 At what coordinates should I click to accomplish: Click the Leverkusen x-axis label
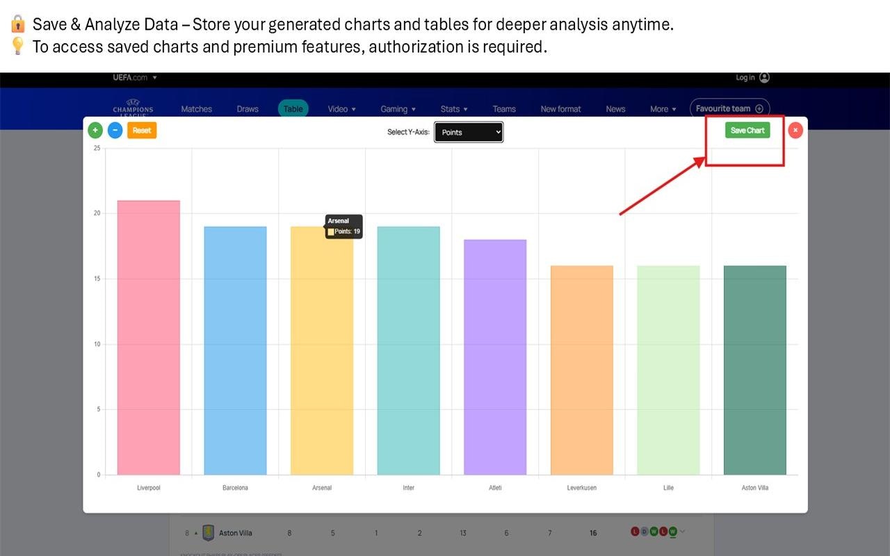[x=582, y=488]
